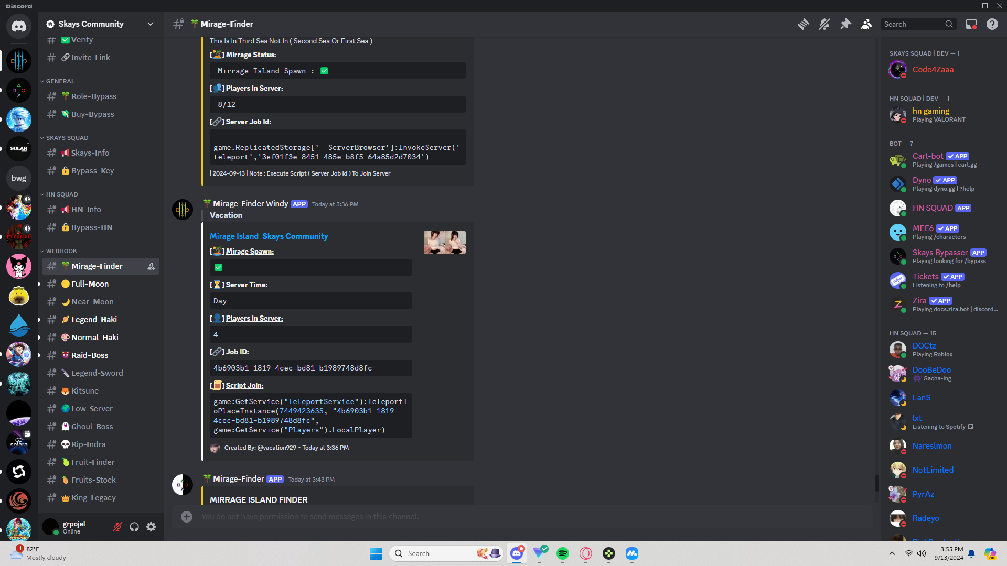Open Dyno bot profile avatar
1007x566 pixels.
click(x=898, y=184)
